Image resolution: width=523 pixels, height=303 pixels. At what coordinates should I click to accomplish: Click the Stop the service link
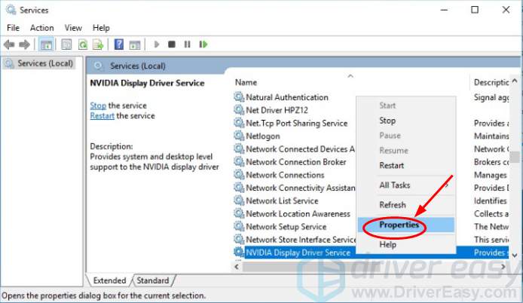[x=98, y=106]
